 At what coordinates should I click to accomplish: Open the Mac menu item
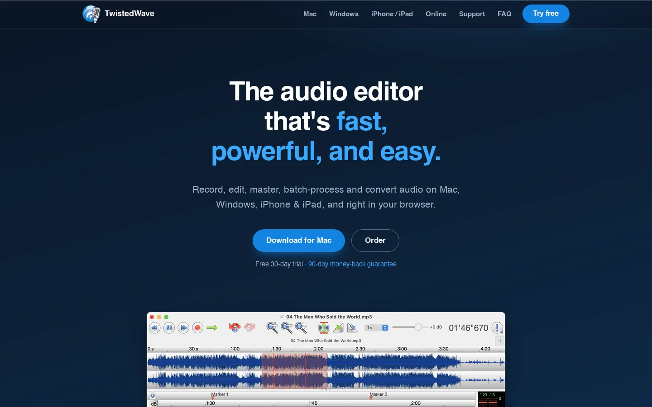tap(310, 14)
